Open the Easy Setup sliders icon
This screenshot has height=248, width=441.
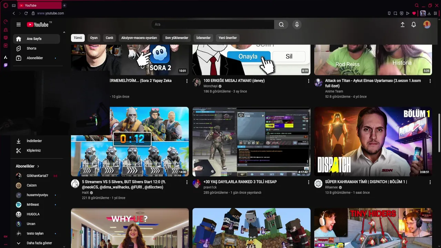(436, 13)
